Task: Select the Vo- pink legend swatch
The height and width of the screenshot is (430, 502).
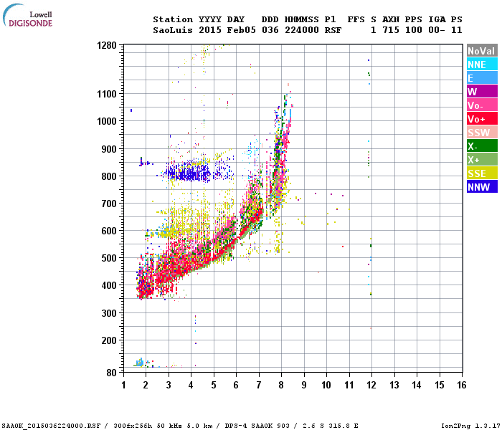Action: [482, 105]
